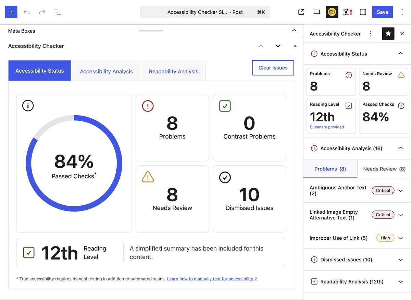Click the alert icon in sidebar Problems tile
Viewport: 411px width, 300px height.
(x=349, y=75)
